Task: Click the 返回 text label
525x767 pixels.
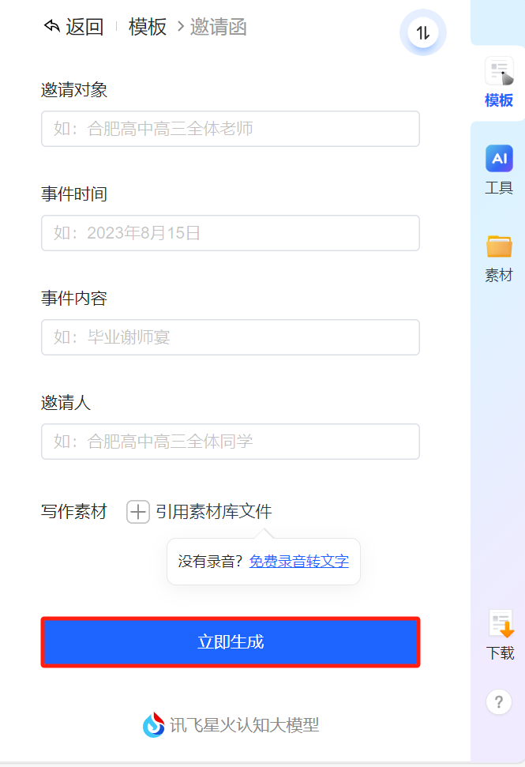Action: pos(84,26)
